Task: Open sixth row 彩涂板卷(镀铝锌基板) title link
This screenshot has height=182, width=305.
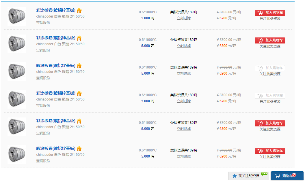Action: coord(56,148)
